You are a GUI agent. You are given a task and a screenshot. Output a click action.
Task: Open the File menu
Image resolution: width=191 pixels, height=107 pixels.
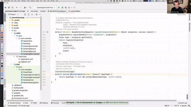[12, 1]
